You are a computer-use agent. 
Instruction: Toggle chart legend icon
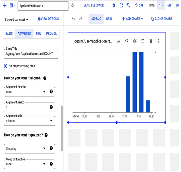(x=135, y=41)
